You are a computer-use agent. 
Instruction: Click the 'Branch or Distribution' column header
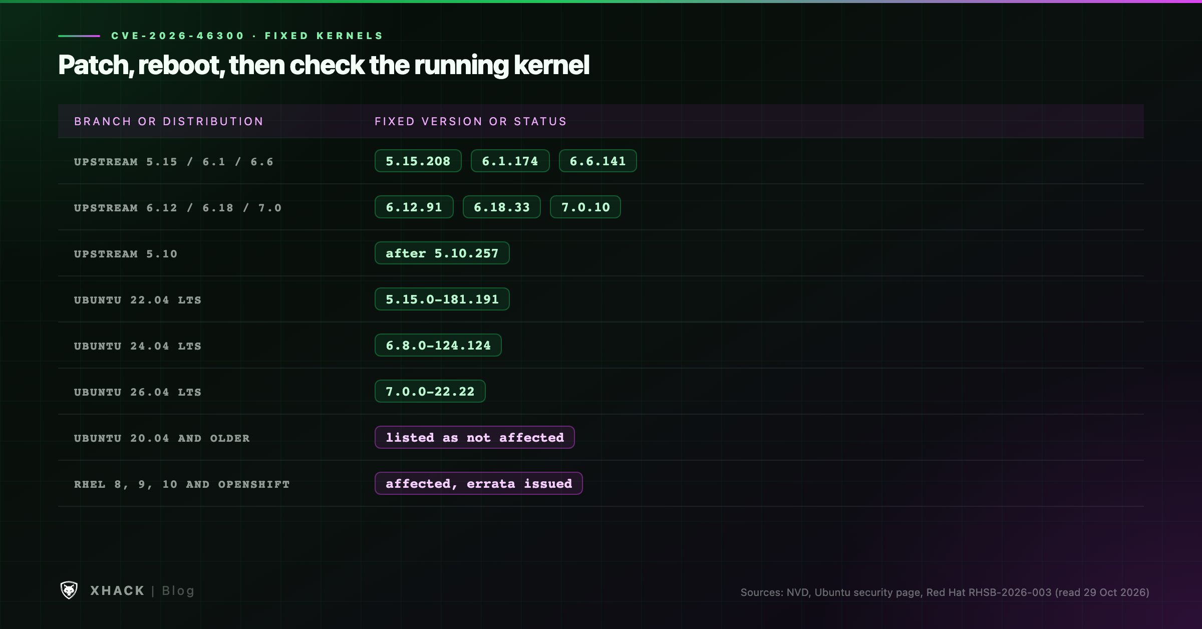pyautogui.click(x=169, y=121)
